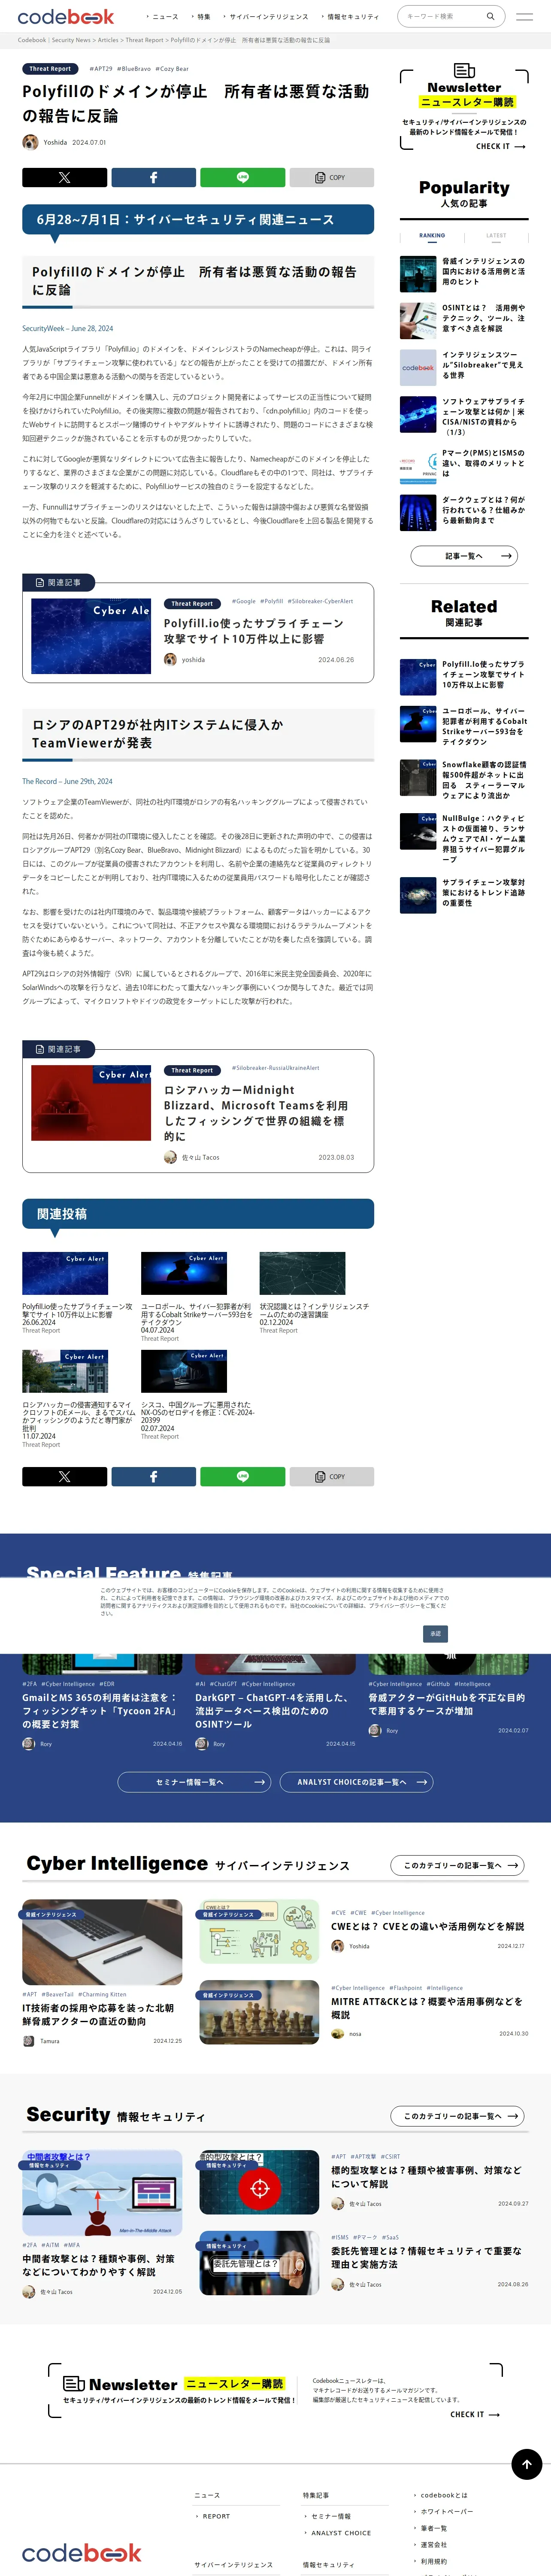Open the セミナー情報一覧へ button
The height and width of the screenshot is (2576, 551).
(x=195, y=1782)
